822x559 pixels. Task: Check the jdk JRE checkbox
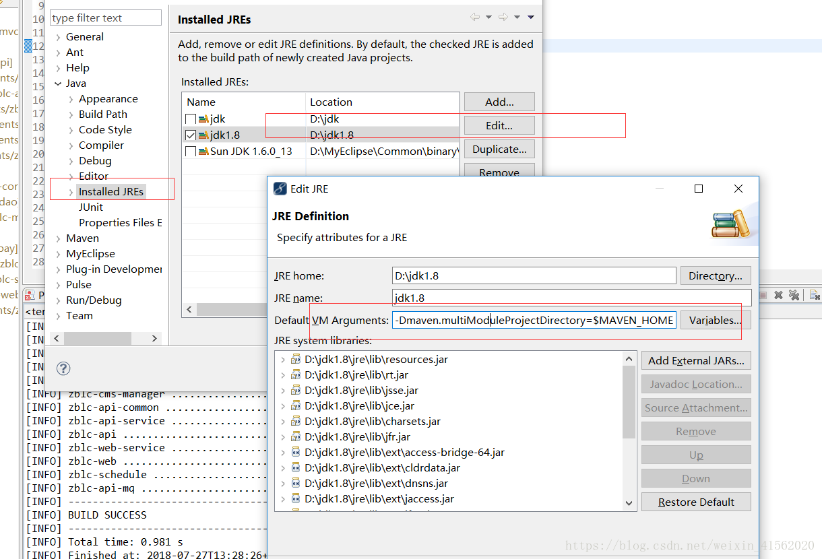(191, 119)
